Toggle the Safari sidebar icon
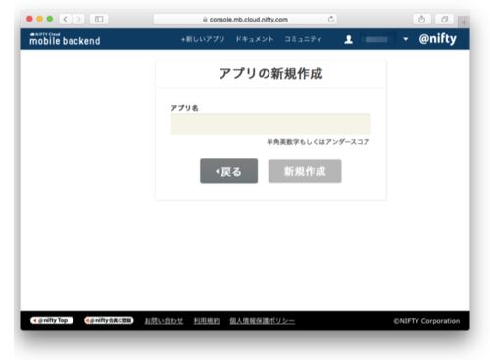This screenshot has height=360, width=490. [99, 20]
